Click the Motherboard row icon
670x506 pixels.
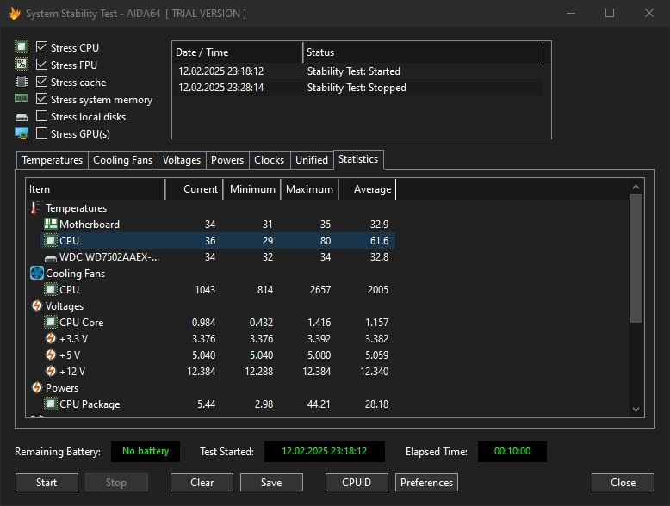51,224
